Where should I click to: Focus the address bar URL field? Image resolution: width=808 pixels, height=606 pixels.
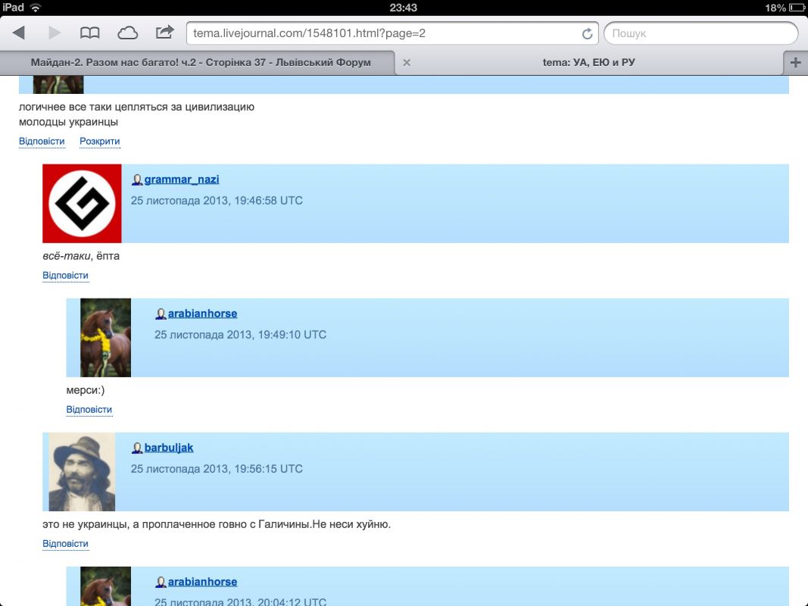click(379, 34)
